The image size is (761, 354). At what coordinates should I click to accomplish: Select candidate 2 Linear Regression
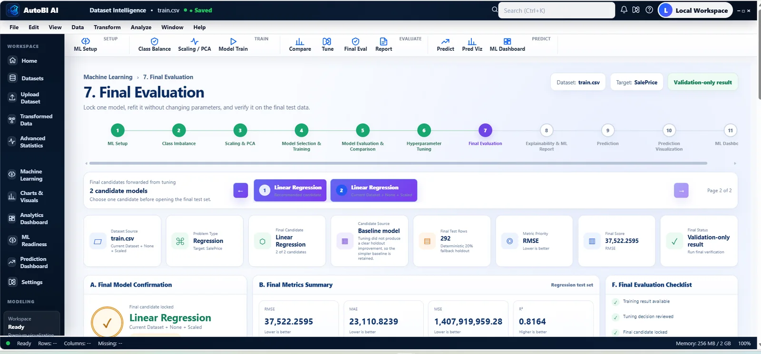374,190
